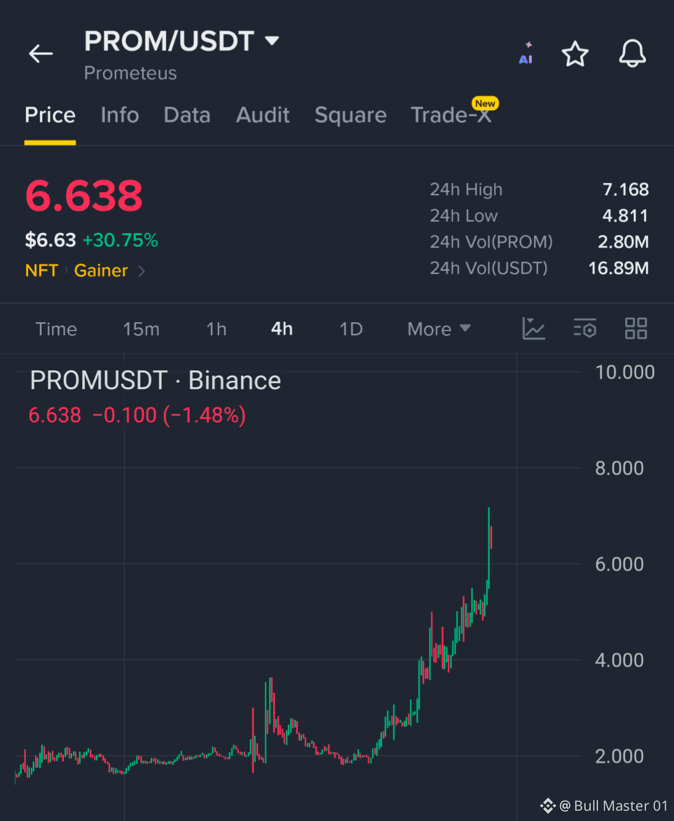Tap the 10.000 price axis label

(x=625, y=372)
